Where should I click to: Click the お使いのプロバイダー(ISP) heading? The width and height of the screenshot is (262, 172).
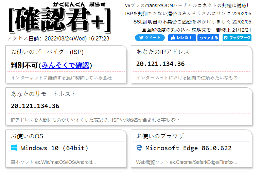[x=47, y=52]
